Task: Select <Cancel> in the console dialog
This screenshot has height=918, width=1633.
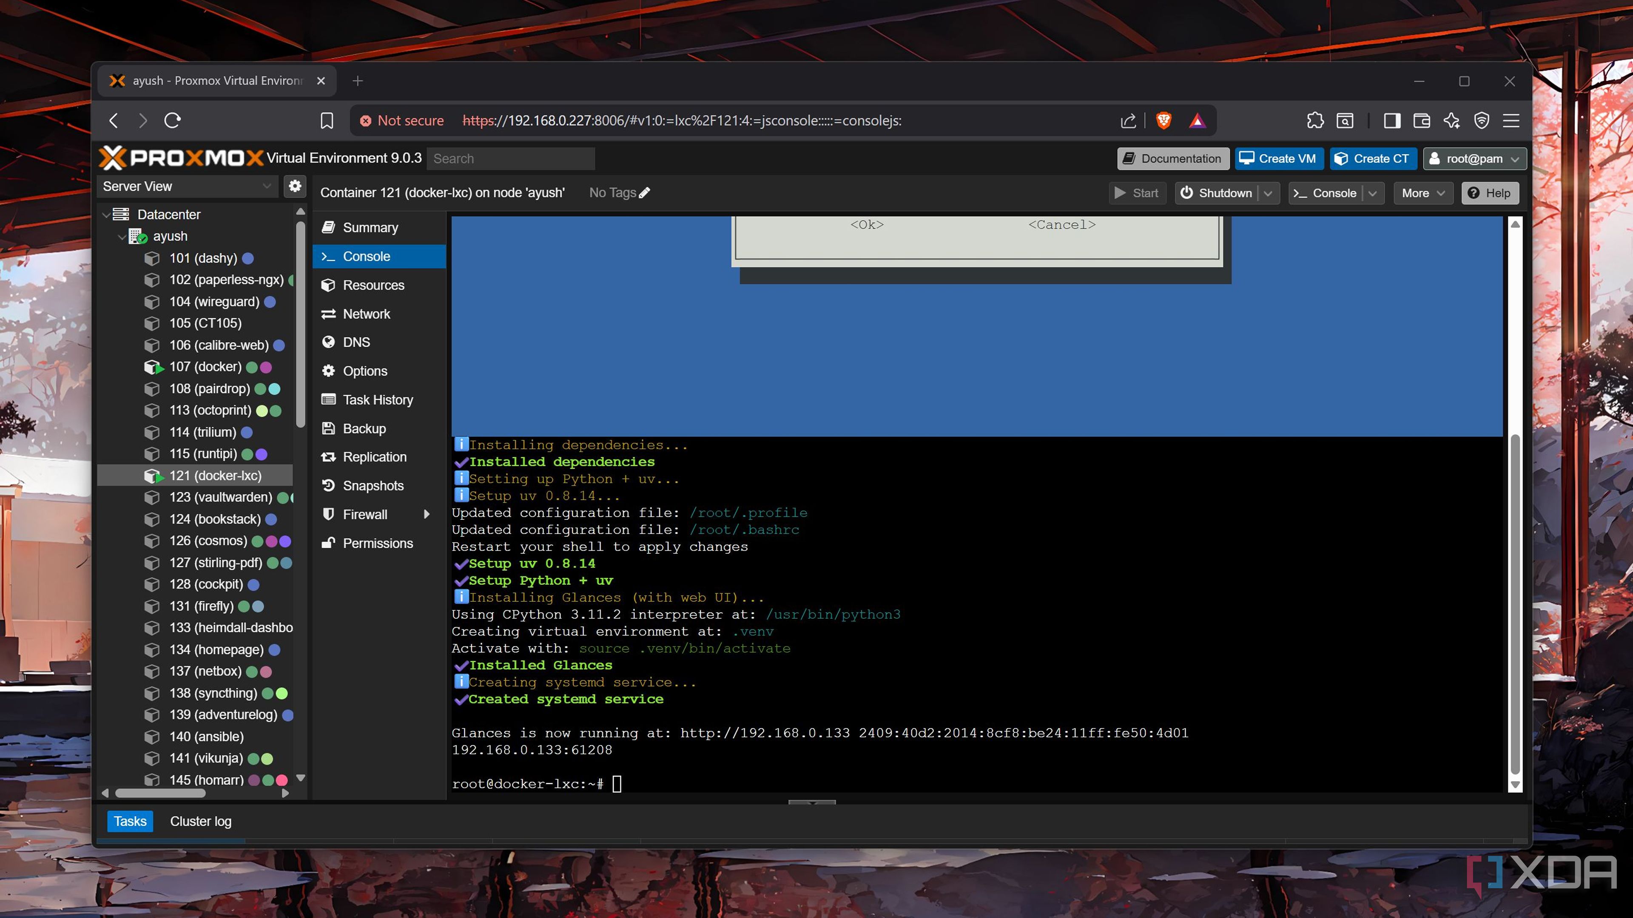Action: coord(1062,225)
